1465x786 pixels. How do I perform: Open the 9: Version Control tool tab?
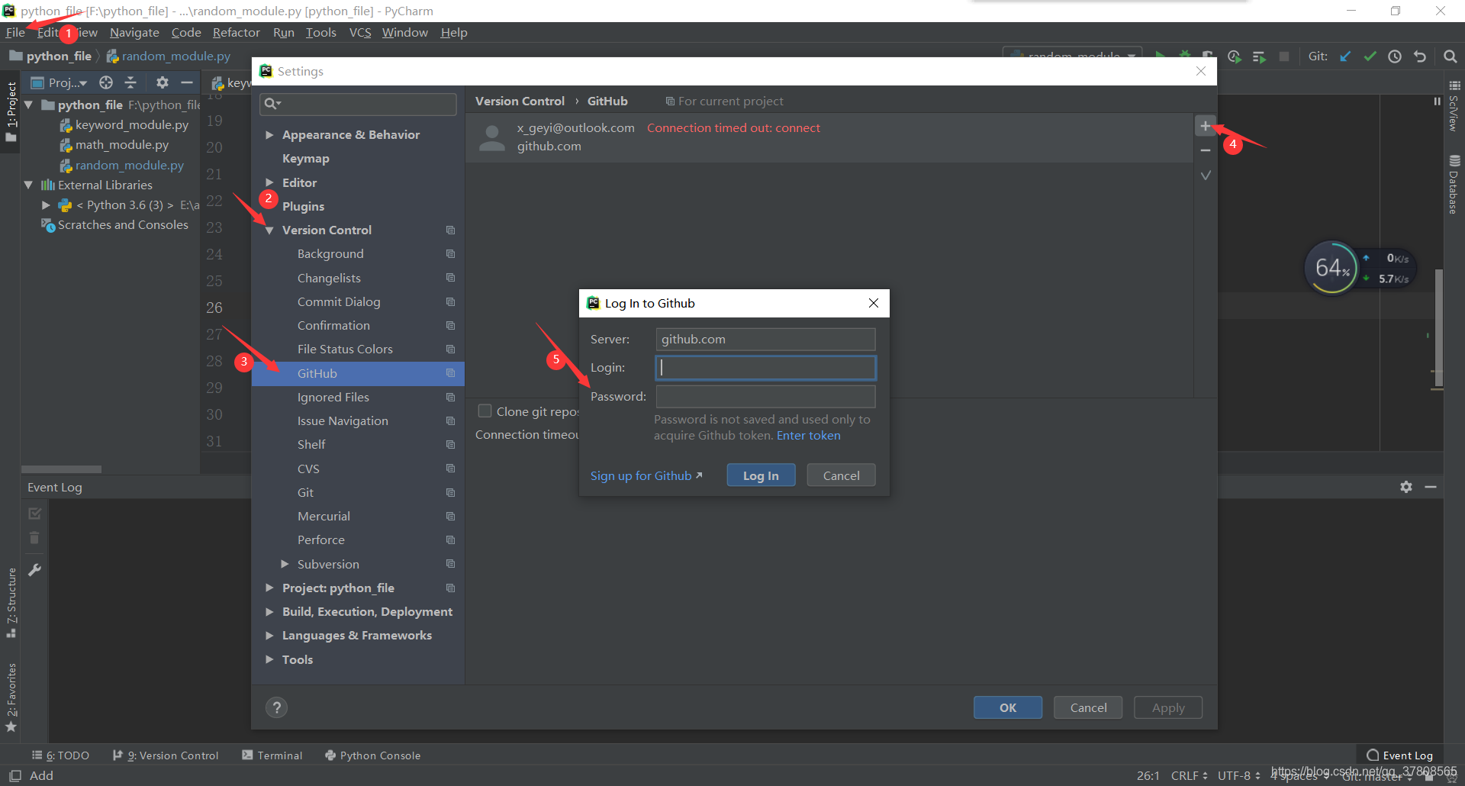point(166,755)
